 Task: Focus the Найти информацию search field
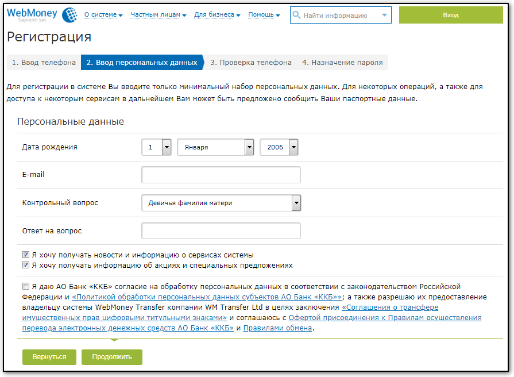(341, 15)
